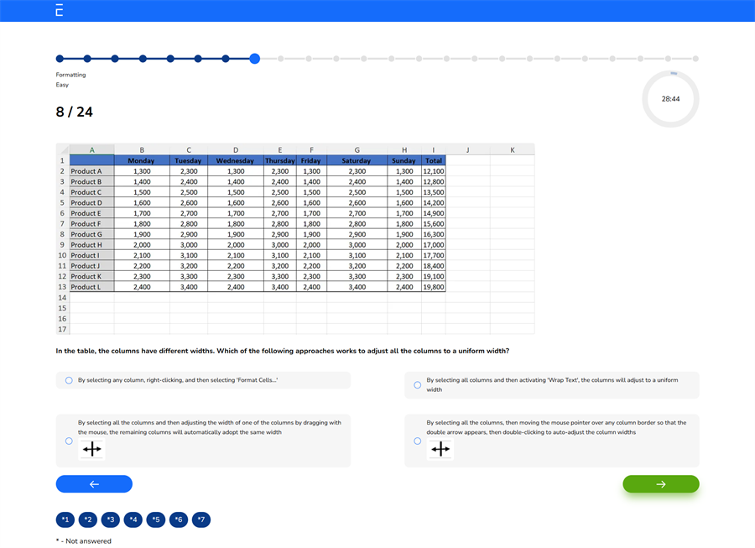Click the final step dot on the progress bar
Screen dimensions: 755x548
click(x=695, y=59)
